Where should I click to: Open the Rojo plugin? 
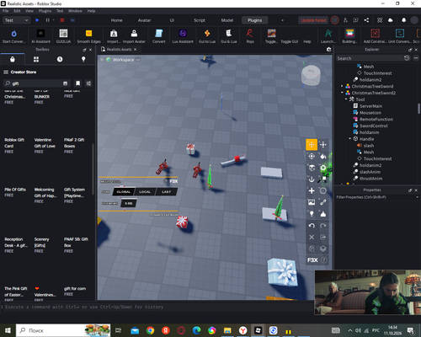tap(250, 36)
